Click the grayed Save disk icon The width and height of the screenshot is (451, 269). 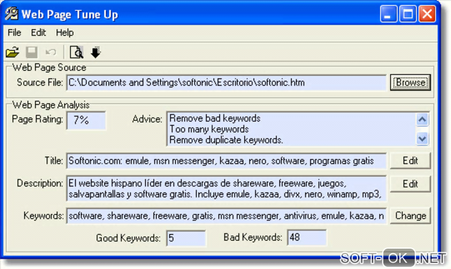coord(32,52)
